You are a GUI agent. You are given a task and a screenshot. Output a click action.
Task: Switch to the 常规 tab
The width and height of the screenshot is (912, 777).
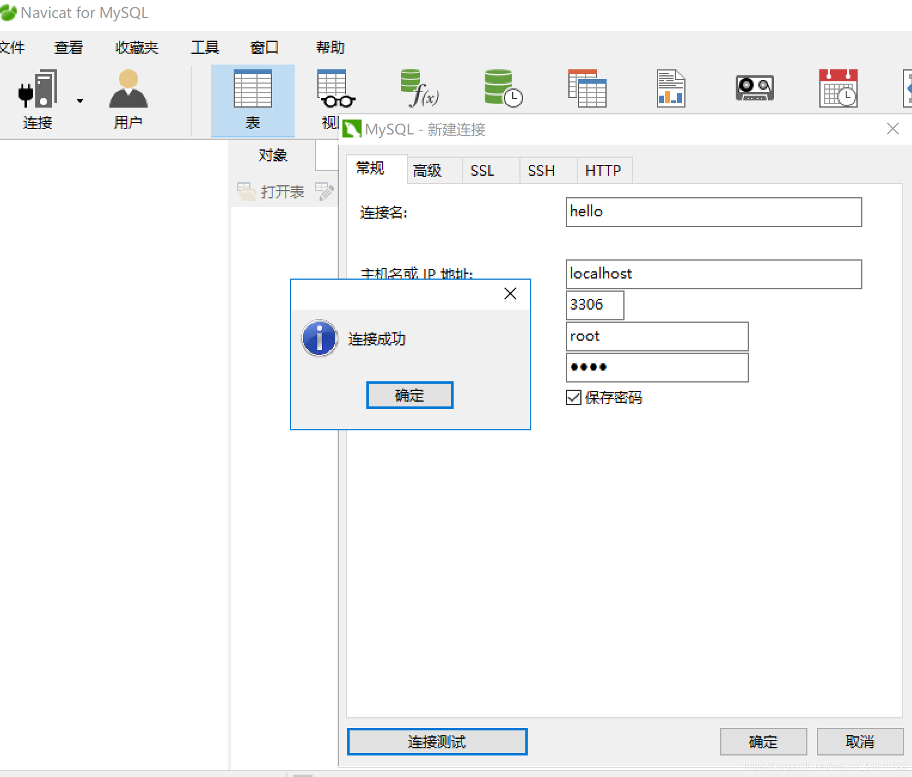377,169
